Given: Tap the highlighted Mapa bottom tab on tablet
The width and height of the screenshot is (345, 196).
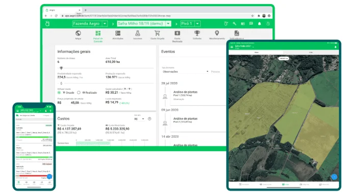Looking at the screenshot, I should [x=285, y=184].
